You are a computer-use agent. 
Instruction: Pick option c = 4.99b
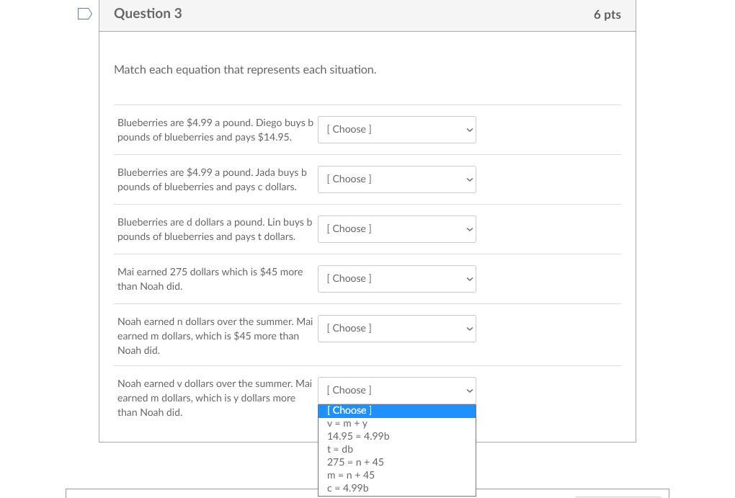click(x=348, y=489)
